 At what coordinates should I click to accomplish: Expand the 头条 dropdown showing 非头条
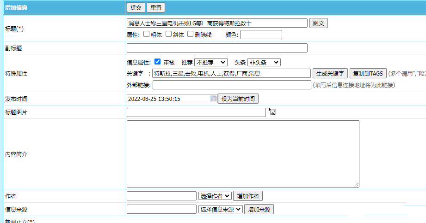264,62
